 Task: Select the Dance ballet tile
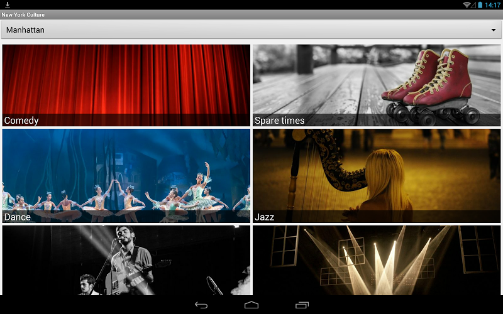point(126,176)
